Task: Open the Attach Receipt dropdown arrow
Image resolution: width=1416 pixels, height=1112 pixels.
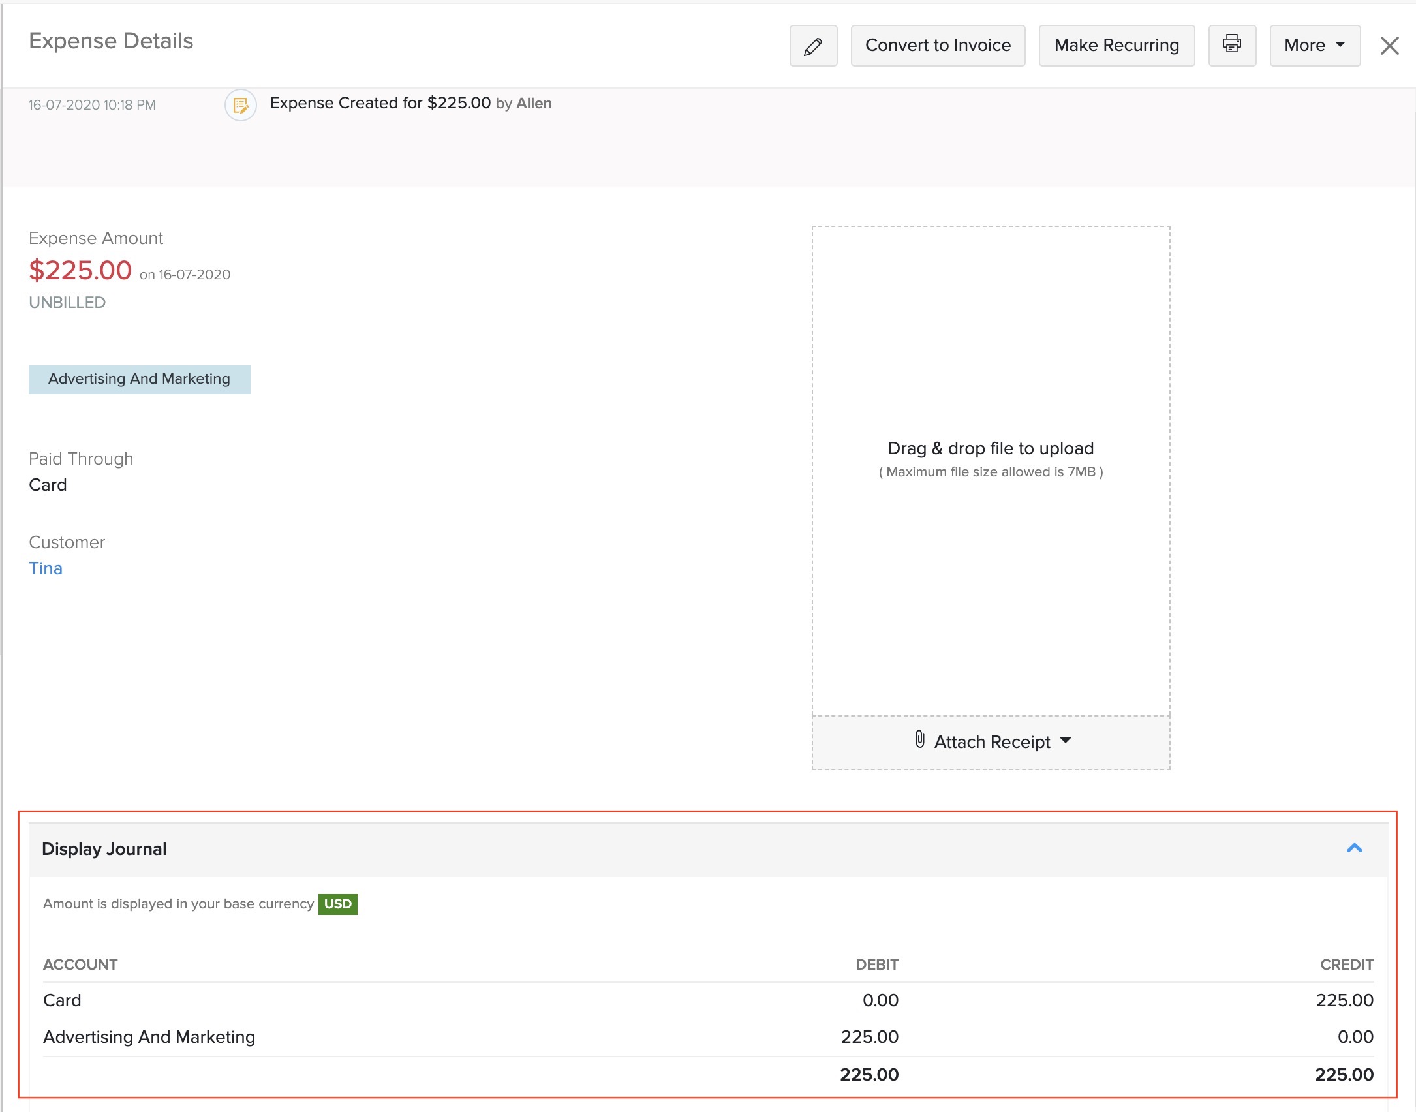Action: [1066, 741]
